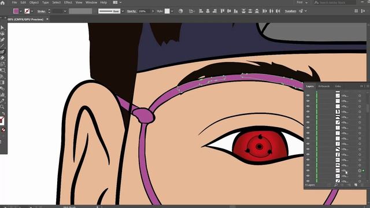370x208 pixels.
Task: Click the Search Adobe Stock field
Action: (x=335, y=2)
